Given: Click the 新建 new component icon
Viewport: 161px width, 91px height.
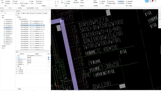Looking at the screenshot, I should (16, 13).
